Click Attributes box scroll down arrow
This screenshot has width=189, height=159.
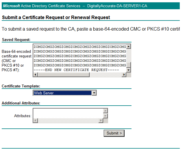(105, 116)
